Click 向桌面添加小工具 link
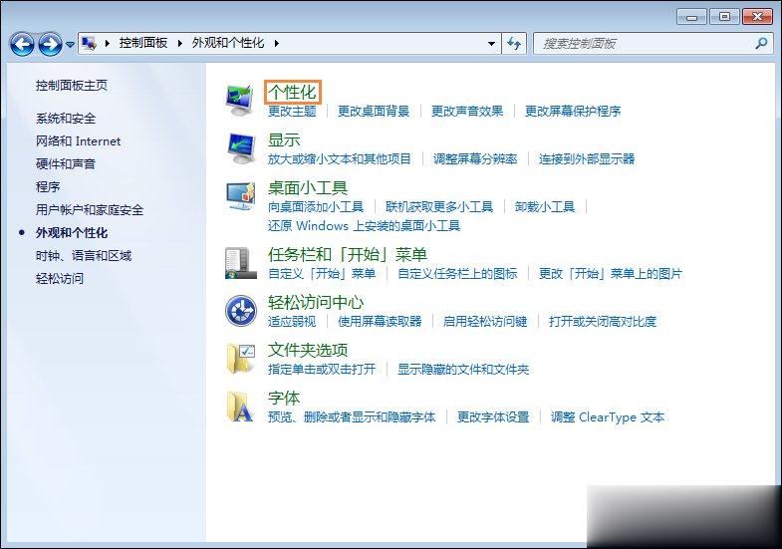The image size is (782, 549). click(316, 206)
